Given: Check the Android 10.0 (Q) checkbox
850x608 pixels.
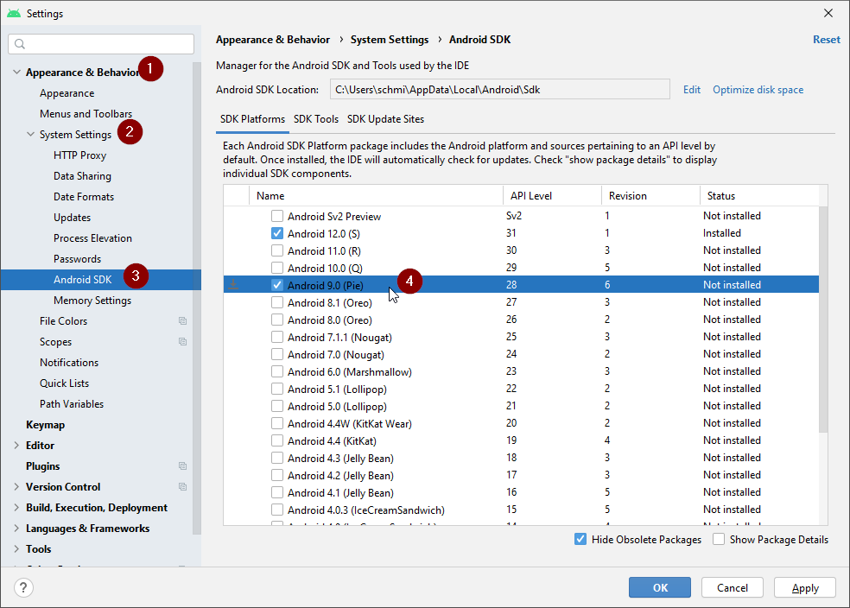Looking at the screenshot, I should [x=277, y=268].
